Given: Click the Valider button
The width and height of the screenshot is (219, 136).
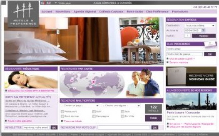Looking at the screenshot, I should click(204, 36).
